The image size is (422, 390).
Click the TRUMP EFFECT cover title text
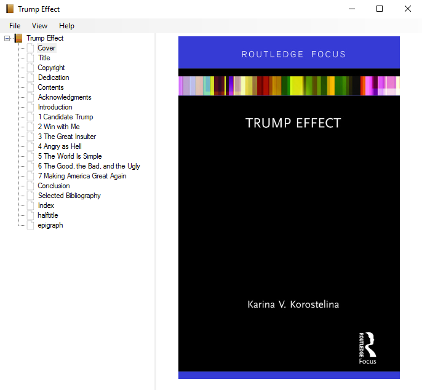293,123
